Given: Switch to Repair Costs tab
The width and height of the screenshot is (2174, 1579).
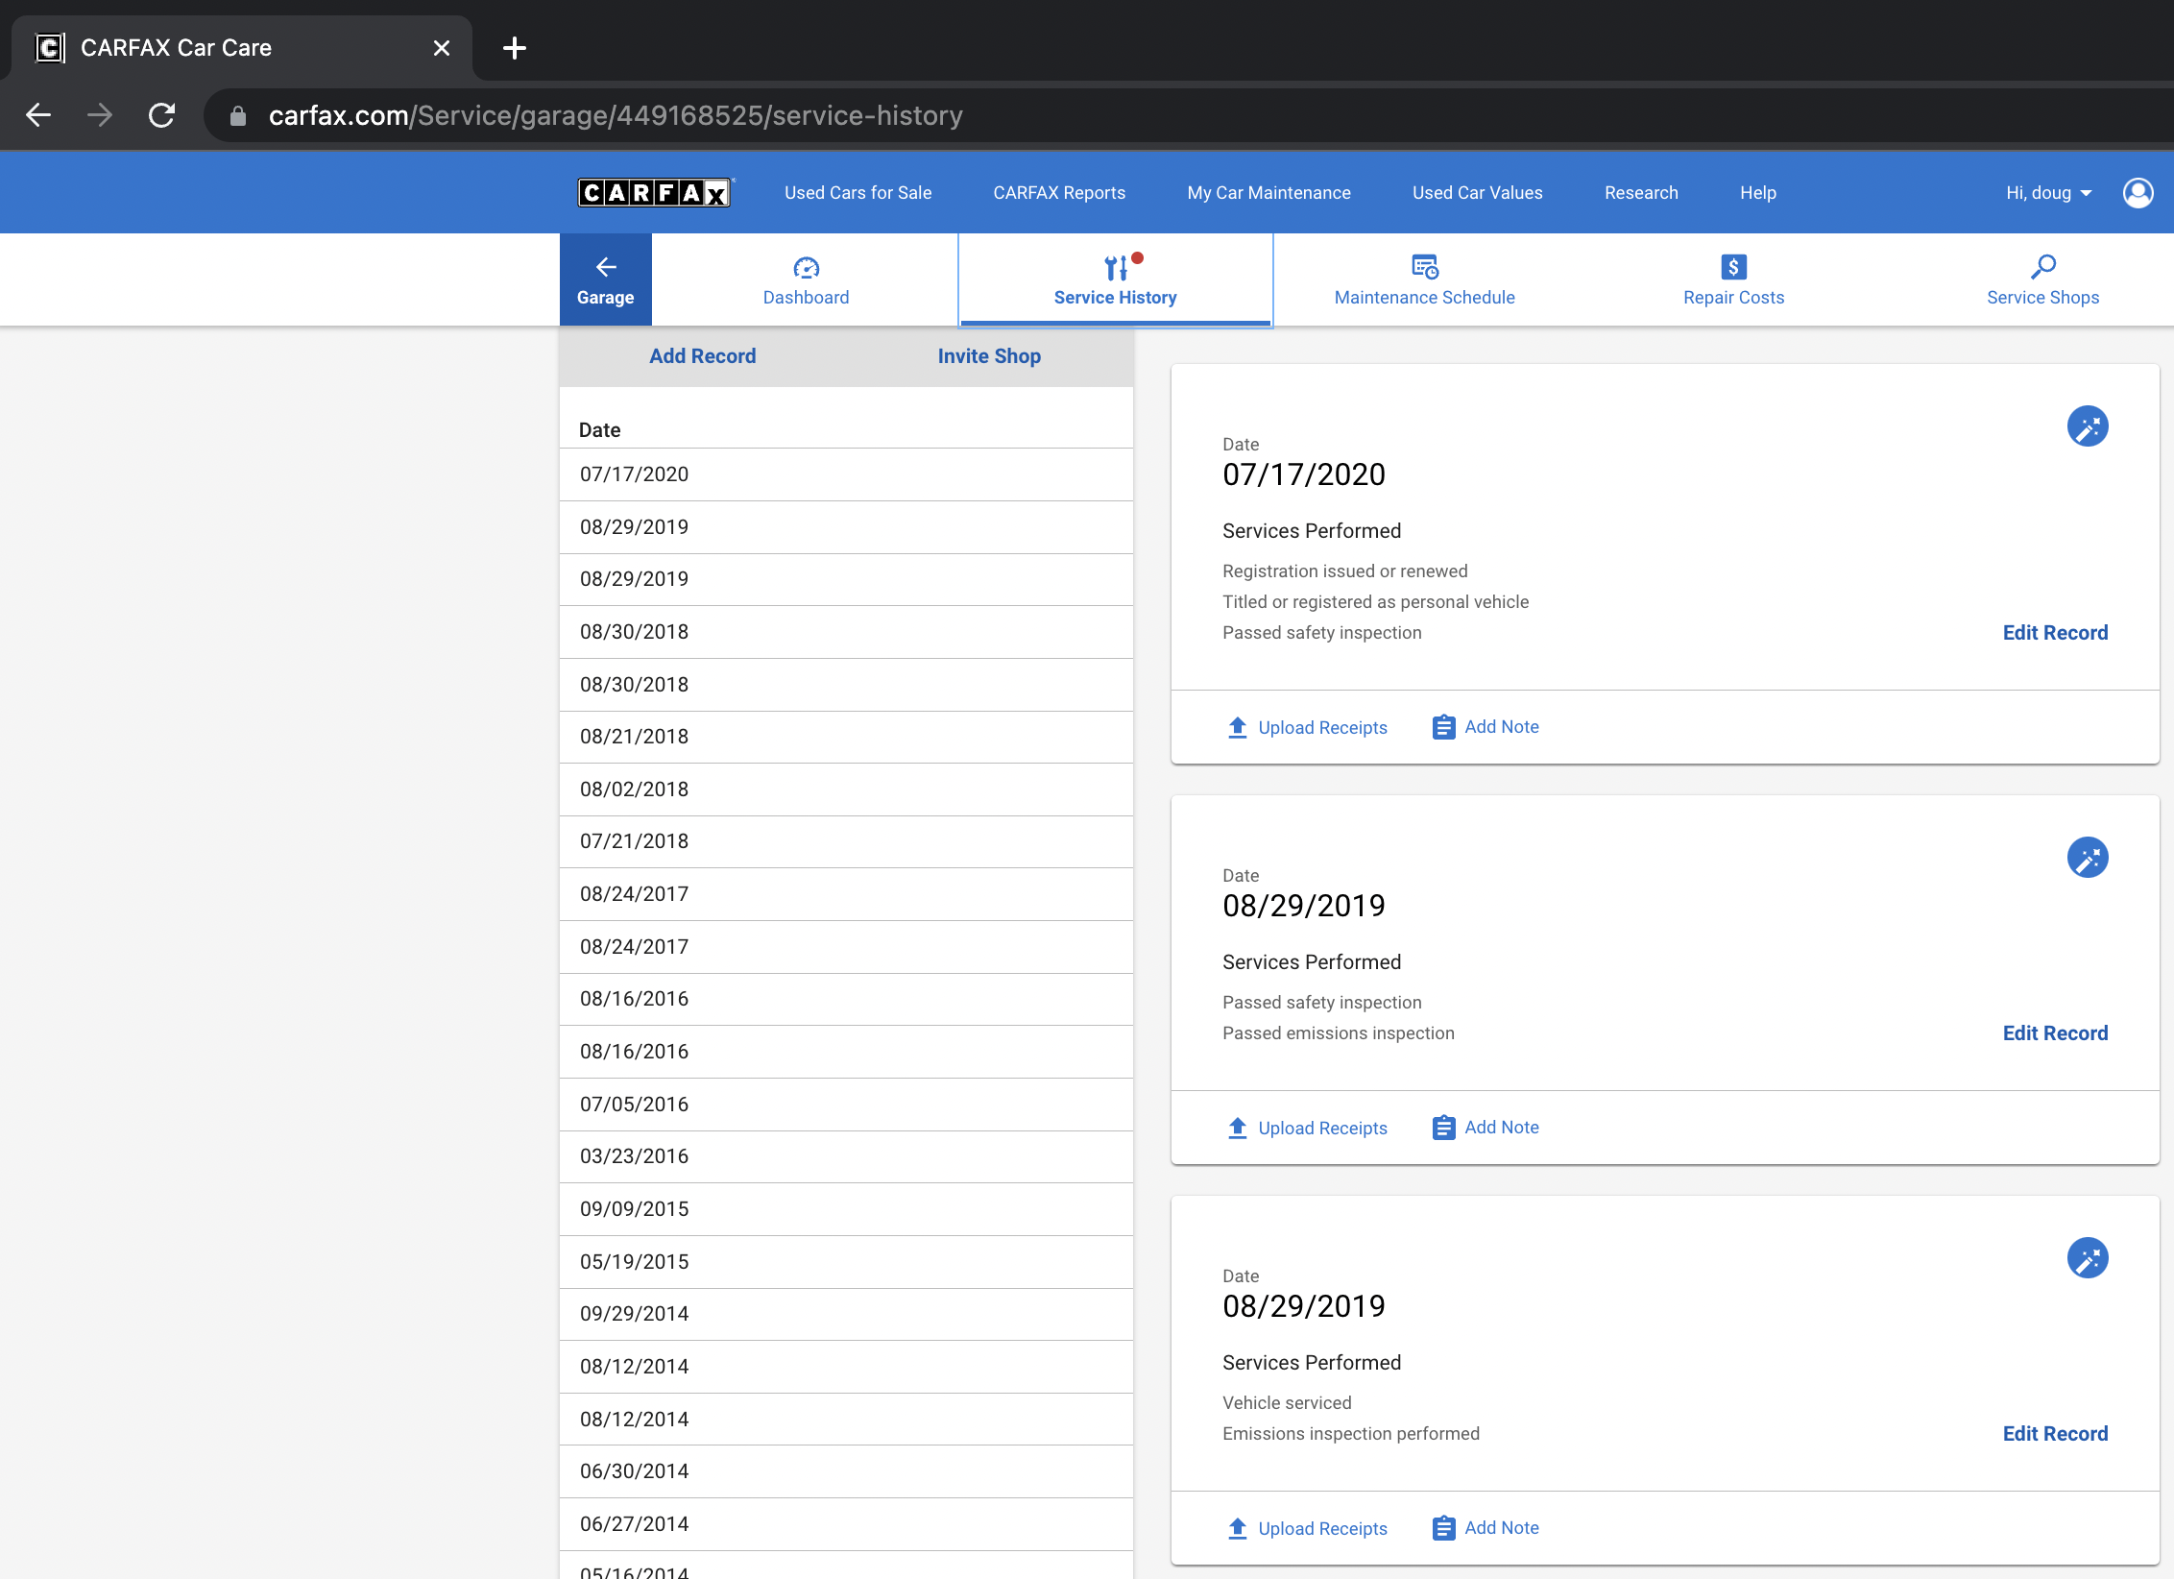Looking at the screenshot, I should (1734, 279).
